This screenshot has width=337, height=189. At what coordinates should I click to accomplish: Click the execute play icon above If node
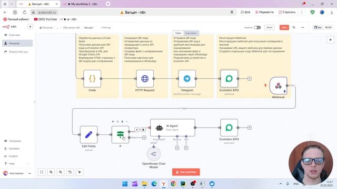pyautogui.click(x=113, y=121)
